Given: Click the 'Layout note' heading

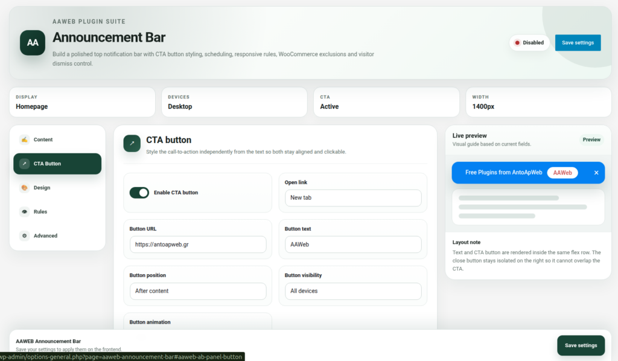Looking at the screenshot, I should (x=467, y=242).
